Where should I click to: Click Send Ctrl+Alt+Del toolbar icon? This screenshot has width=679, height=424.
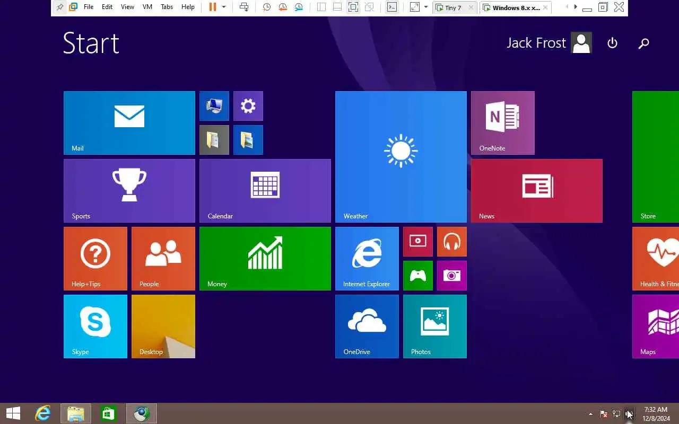point(244,7)
